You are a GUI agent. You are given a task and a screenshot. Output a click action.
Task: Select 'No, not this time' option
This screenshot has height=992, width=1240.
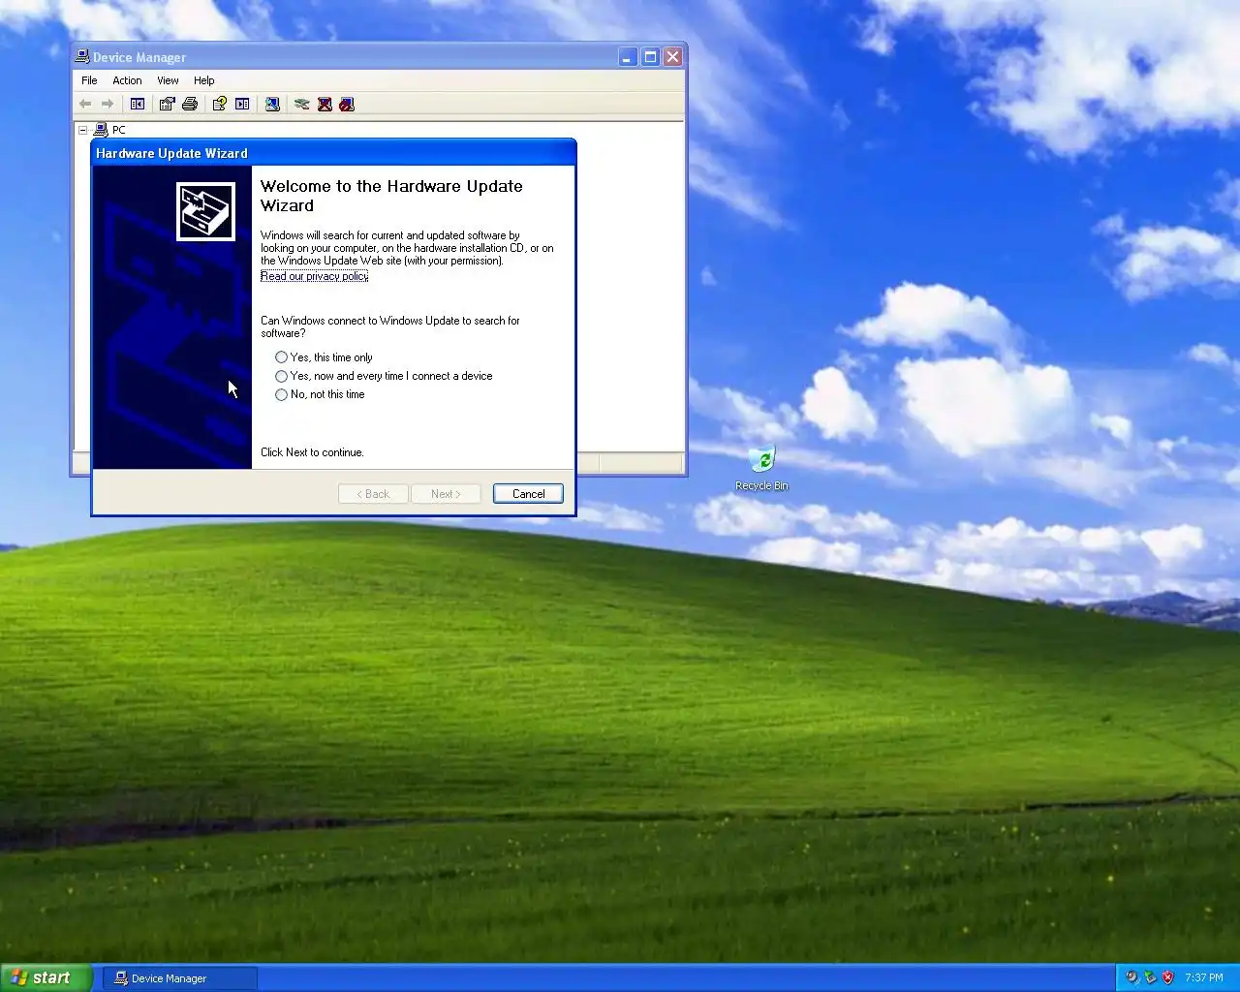320,394
